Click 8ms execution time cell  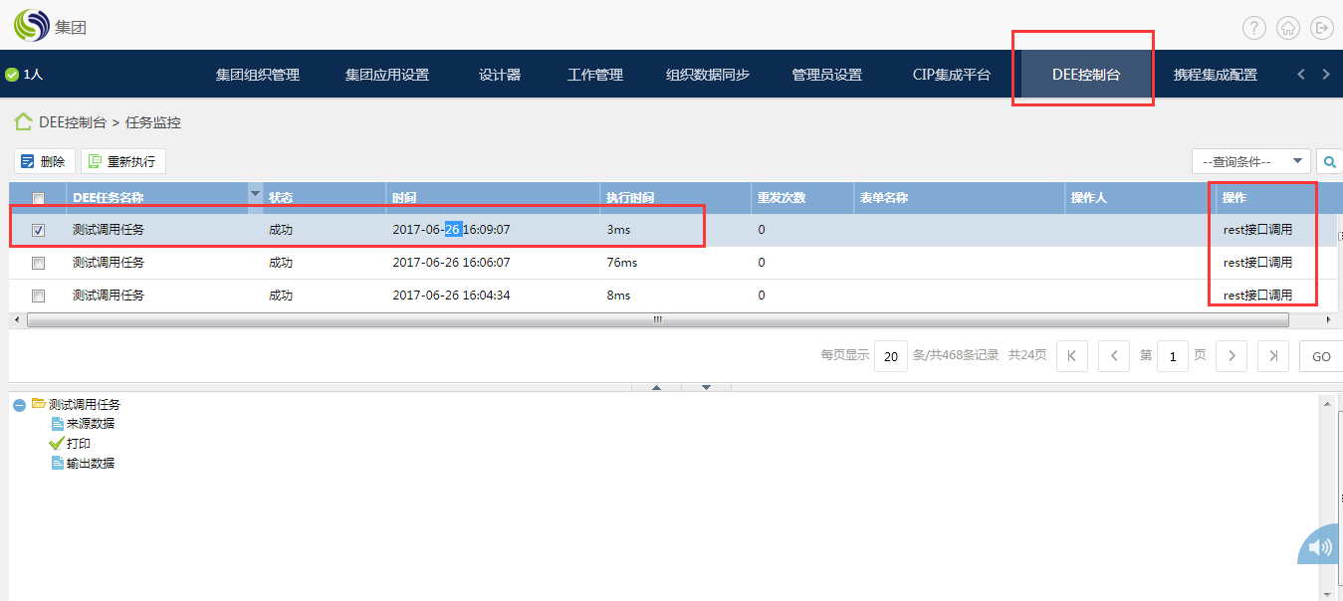pos(618,296)
